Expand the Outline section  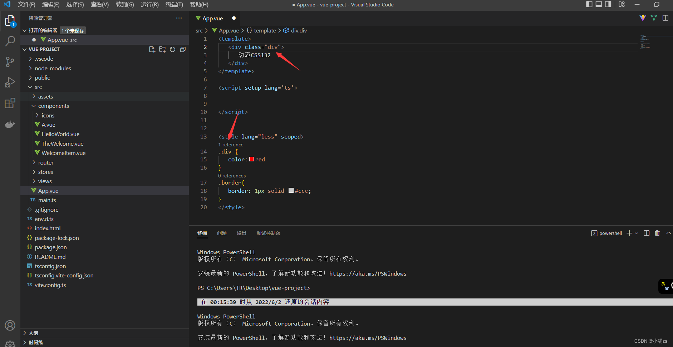coord(25,333)
